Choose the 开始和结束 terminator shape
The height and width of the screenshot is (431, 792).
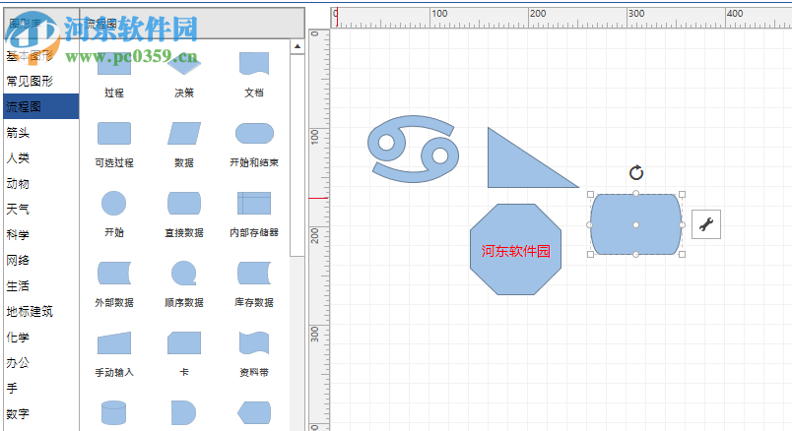(254, 133)
